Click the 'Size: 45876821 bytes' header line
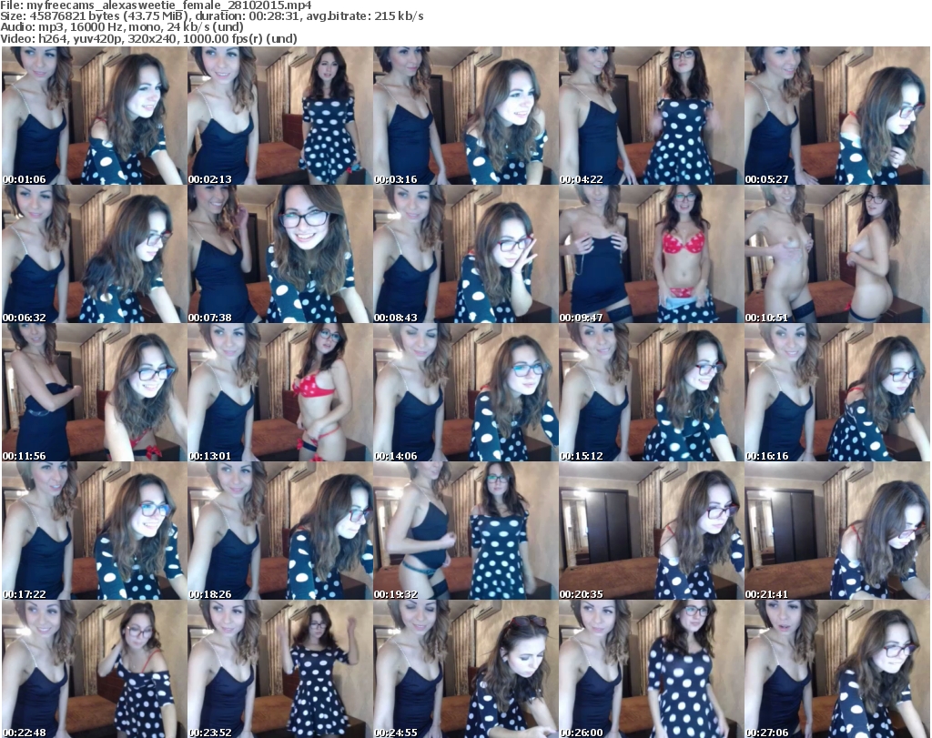 point(211,16)
